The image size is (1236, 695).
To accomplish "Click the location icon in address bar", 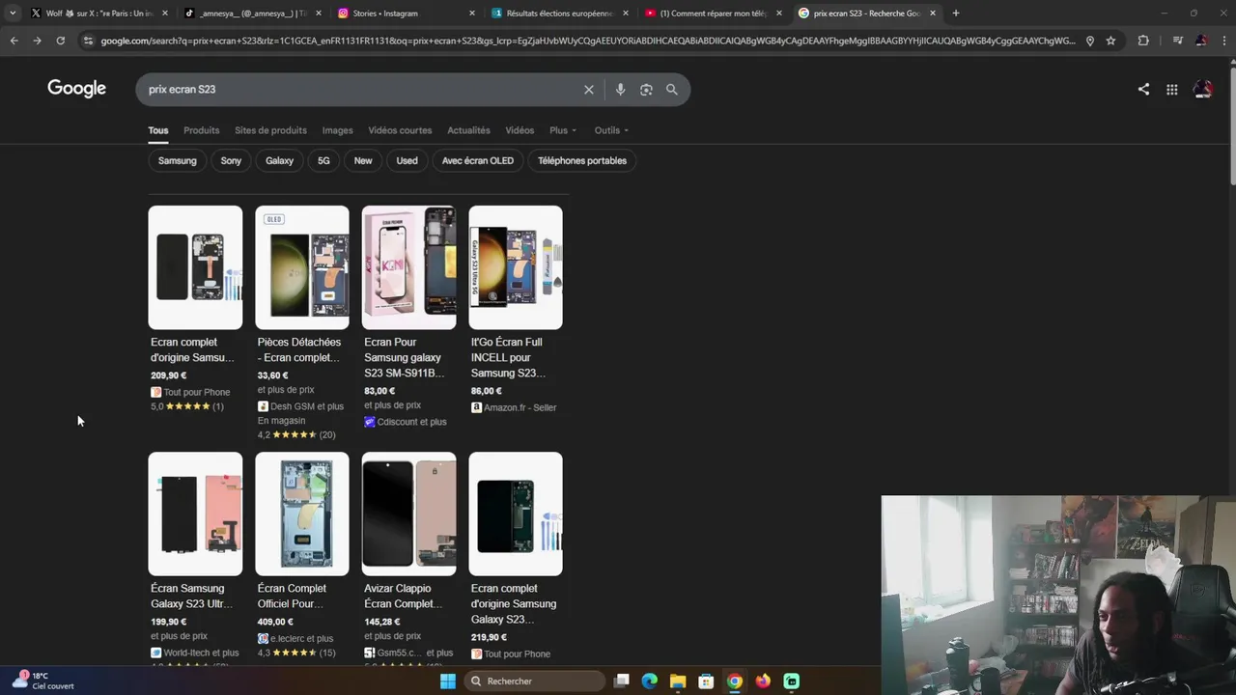I will click(1089, 41).
